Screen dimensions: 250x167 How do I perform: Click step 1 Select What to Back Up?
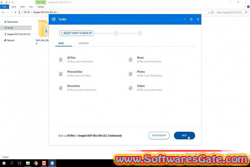pyautogui.click(x=76, y=33)
